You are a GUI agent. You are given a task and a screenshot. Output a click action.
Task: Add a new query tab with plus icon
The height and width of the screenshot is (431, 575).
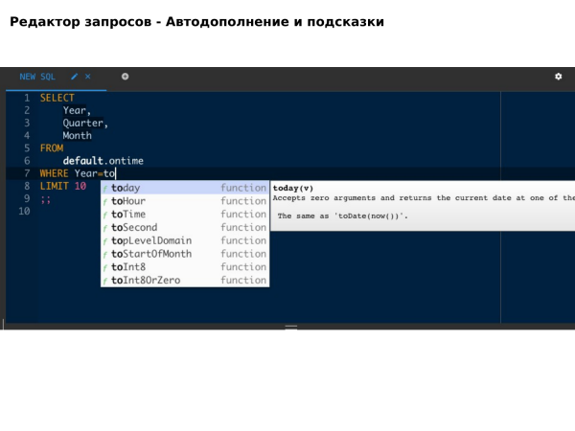point(125,77)
